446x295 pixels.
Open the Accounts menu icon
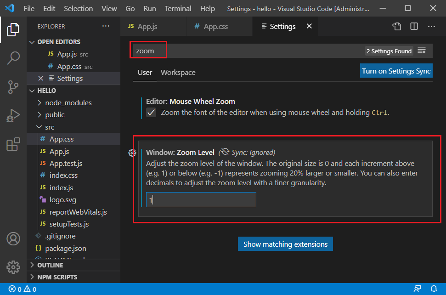click(x=13, y=238)
